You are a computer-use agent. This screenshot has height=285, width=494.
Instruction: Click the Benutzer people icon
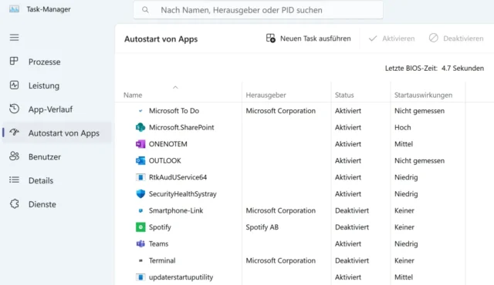point(14,156)
